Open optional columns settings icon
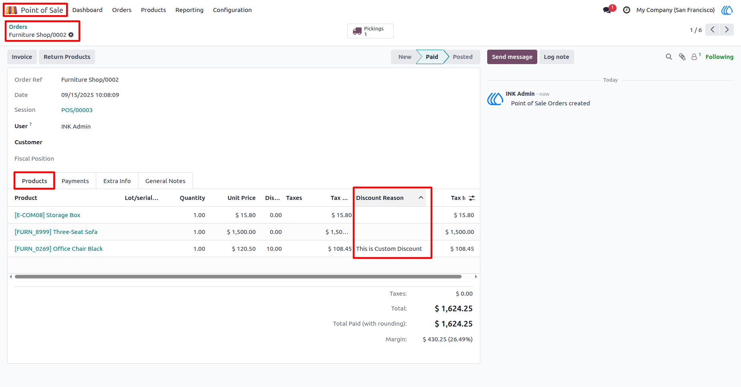The height and width of the screenshot is (387, 741). pos(472,198)
